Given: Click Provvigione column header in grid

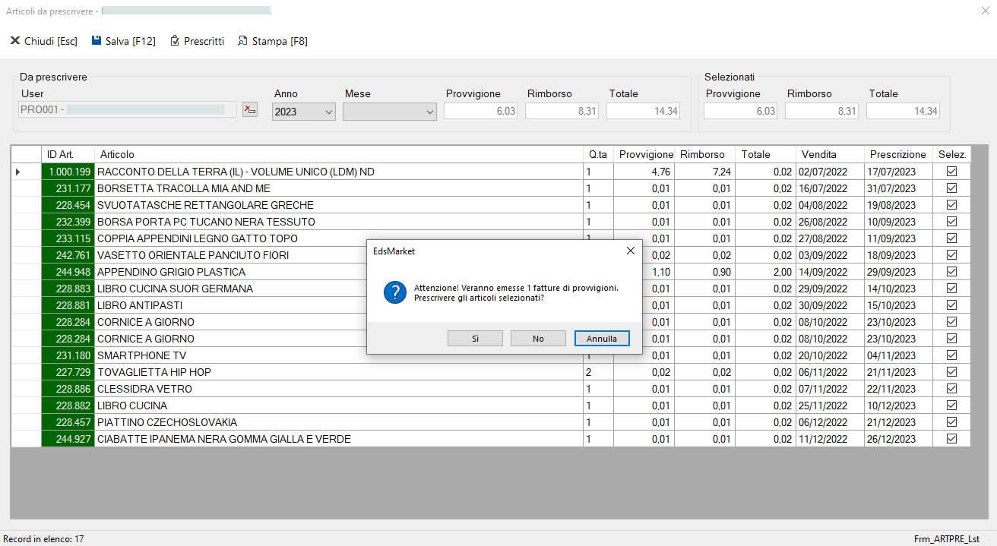Looking at the screenshot, I should (644, 154).
